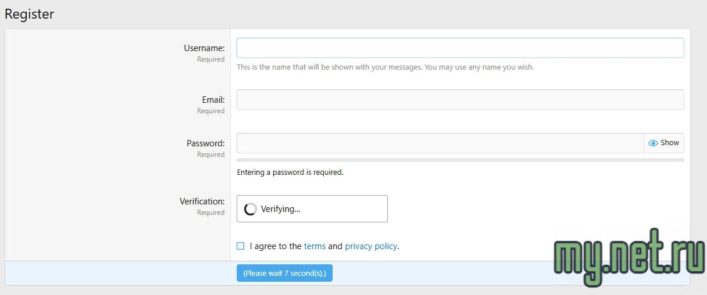The height and width of the screenshot is (295, 707).
Task: Click the Please wait 7 second(s) button
Action: (x=284, y=273)
